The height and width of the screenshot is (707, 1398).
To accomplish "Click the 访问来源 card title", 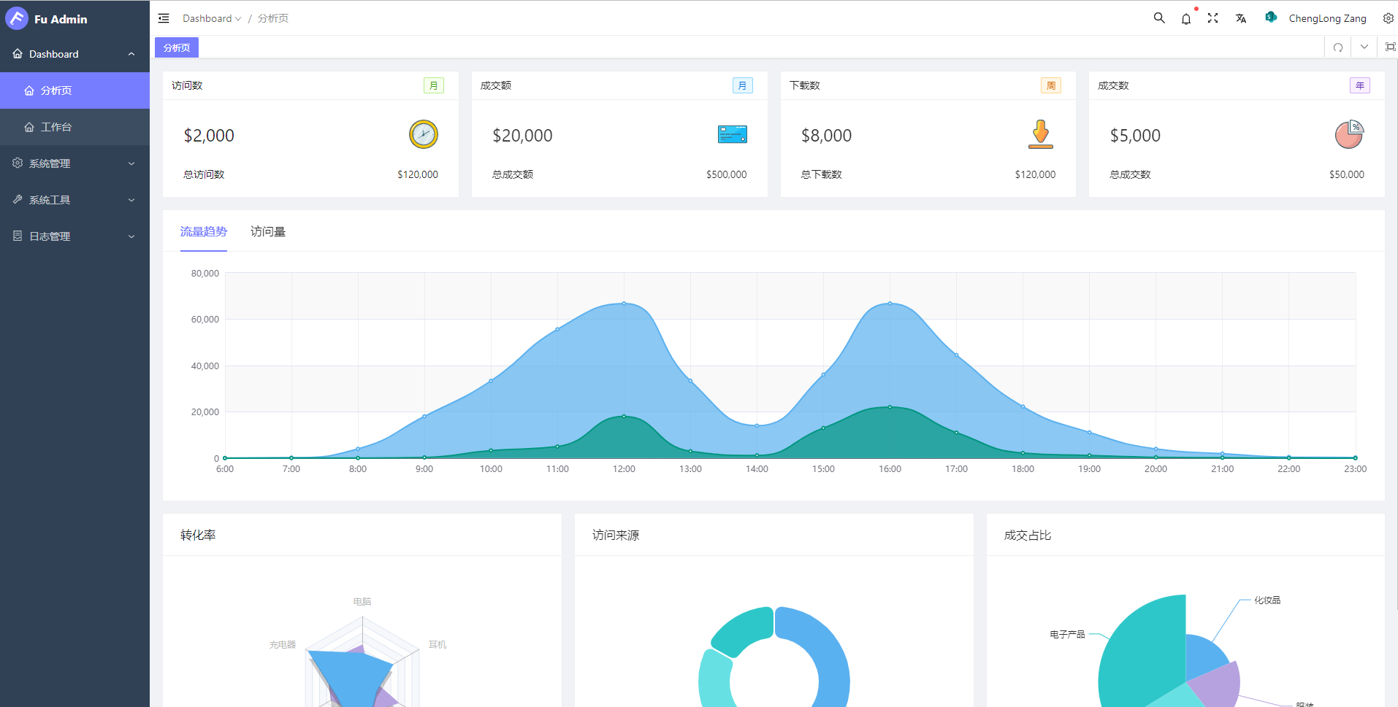I will tap(616, 535).
